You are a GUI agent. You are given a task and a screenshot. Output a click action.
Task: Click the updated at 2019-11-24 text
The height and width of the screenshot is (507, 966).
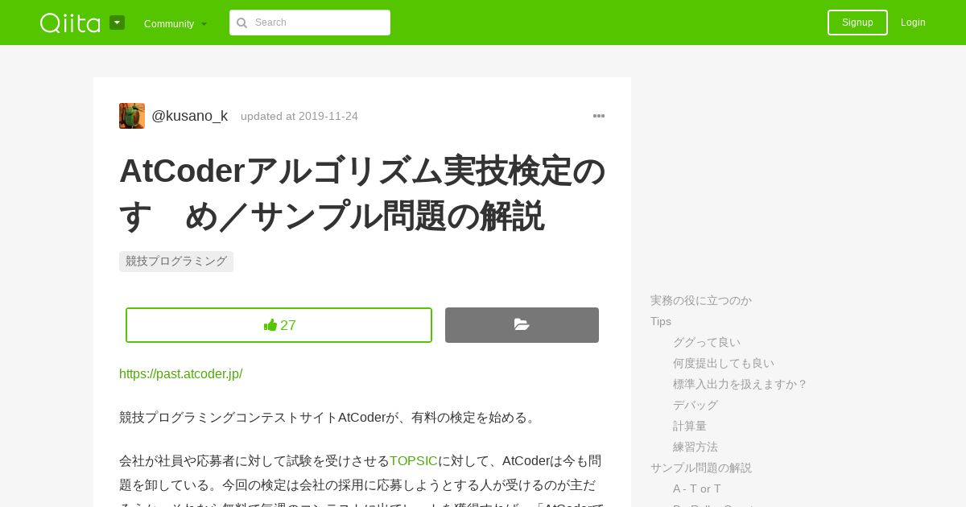click(299, 116)
